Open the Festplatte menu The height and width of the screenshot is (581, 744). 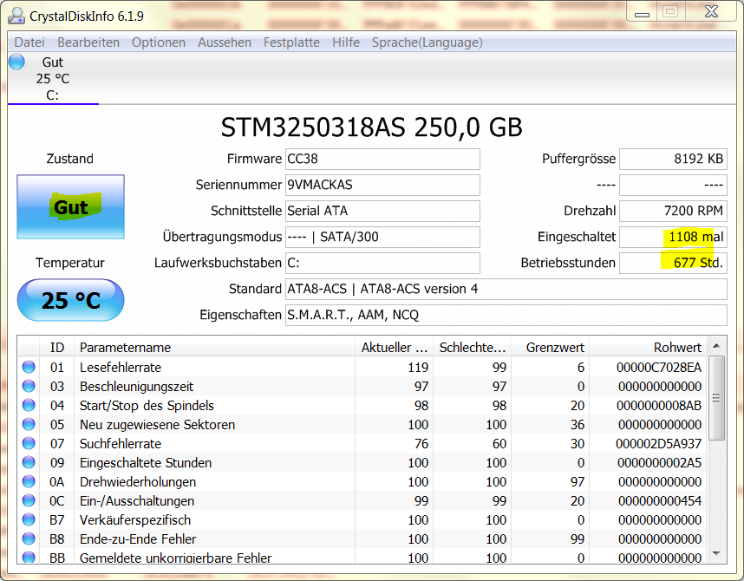292,42
